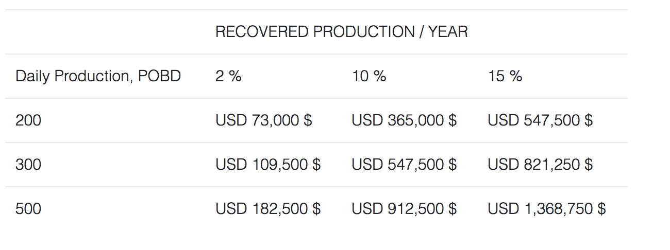Select the 200 daily production row label
This screenshot has height=250, width=670.
28,120
